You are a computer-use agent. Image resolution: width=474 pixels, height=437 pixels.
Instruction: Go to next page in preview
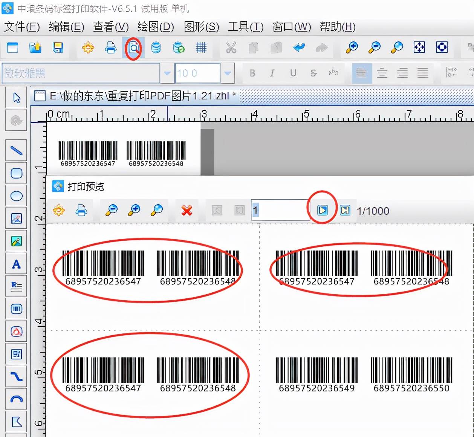323,210
